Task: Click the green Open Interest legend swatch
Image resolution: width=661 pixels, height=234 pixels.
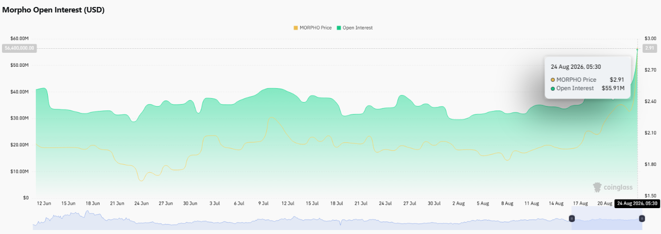Action: coord(339,28)
